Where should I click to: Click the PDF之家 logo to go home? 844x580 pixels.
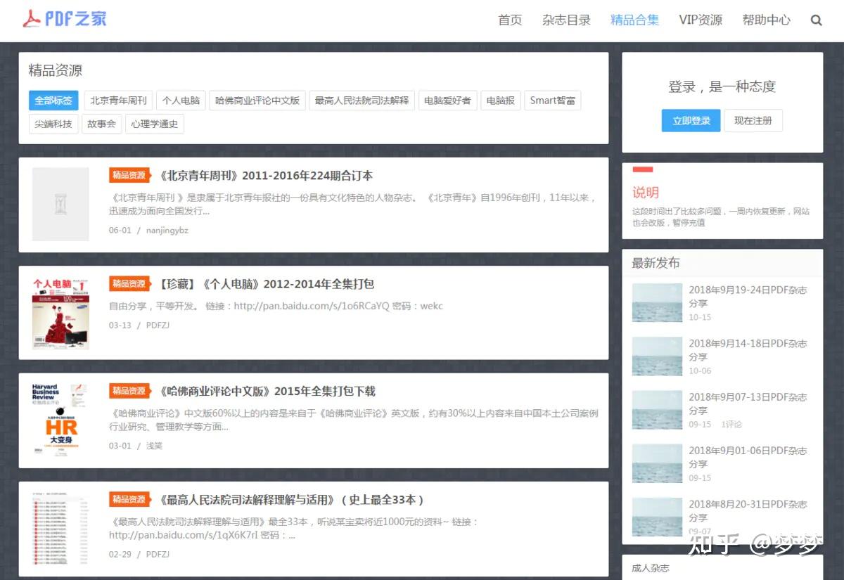(65, 19)
